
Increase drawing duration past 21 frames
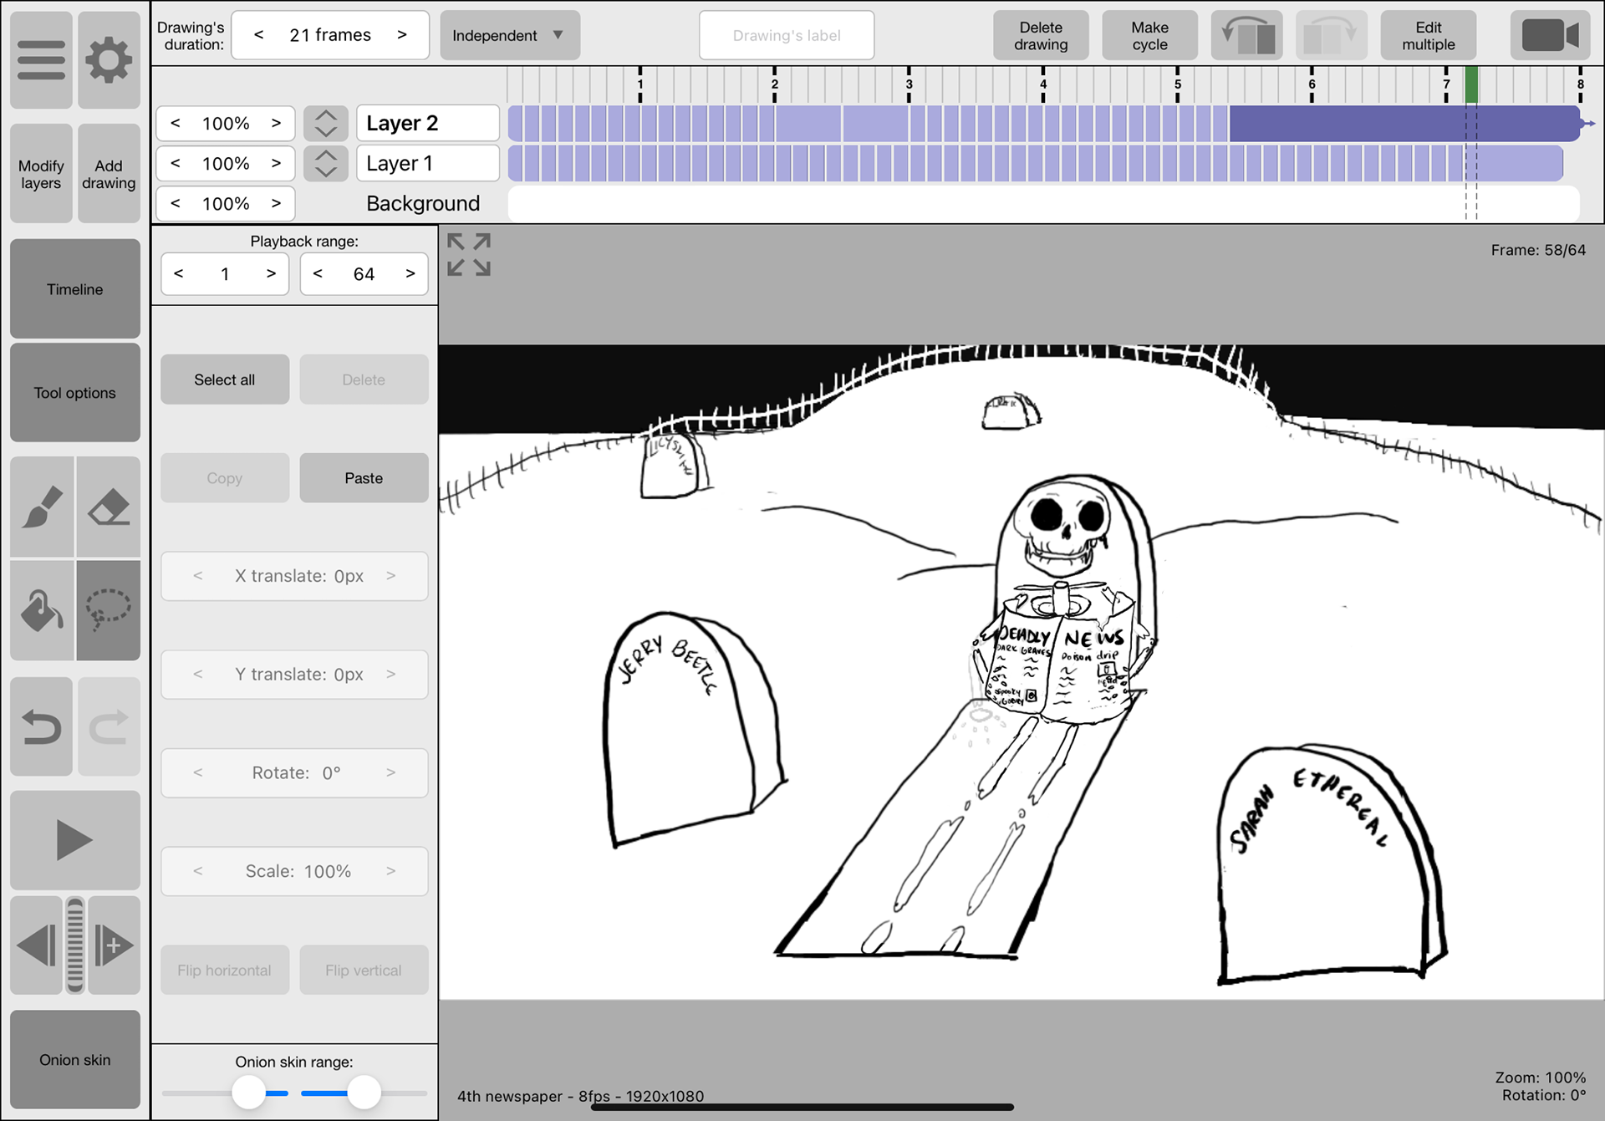(402, 35)
